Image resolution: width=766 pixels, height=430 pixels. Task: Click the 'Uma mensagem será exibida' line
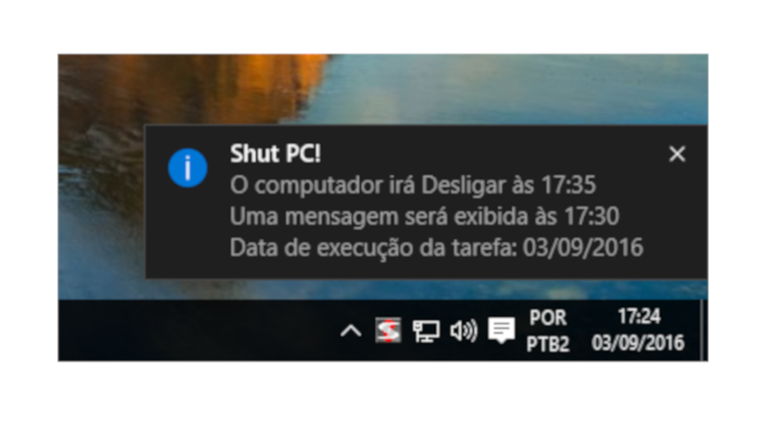pyautogui.click(x=424, y=217)
